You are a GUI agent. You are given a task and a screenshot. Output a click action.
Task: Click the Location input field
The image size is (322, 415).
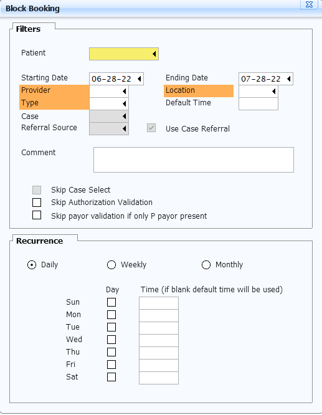coord(258,92)
